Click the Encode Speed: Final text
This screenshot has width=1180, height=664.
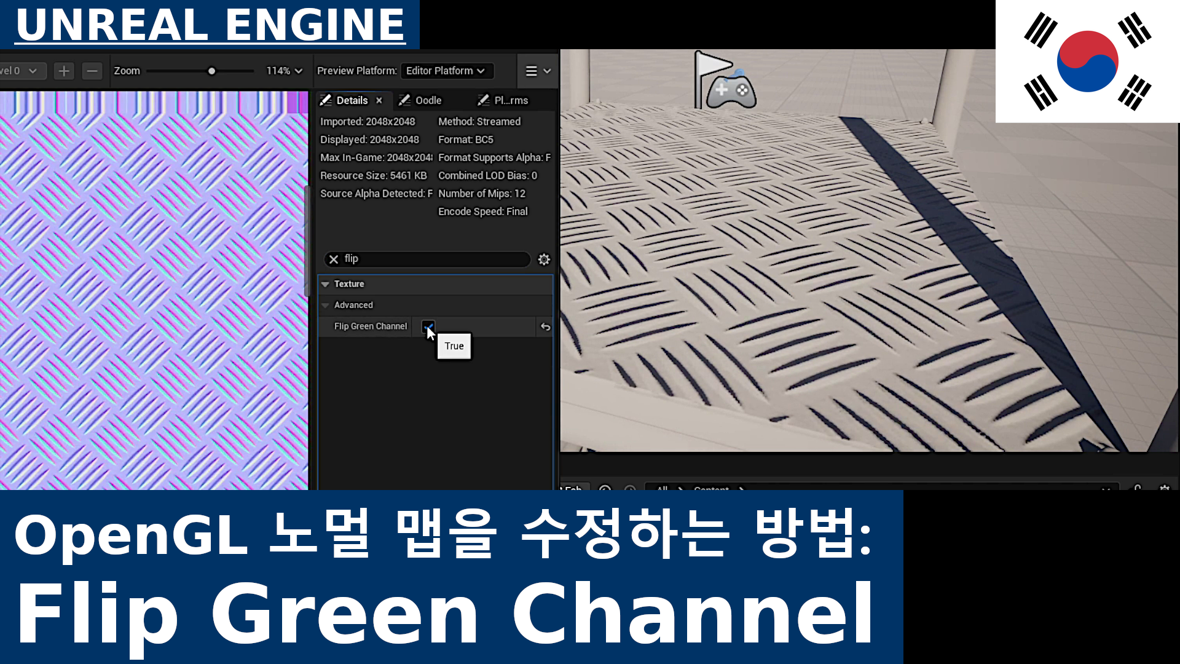[x=482, y=211]
